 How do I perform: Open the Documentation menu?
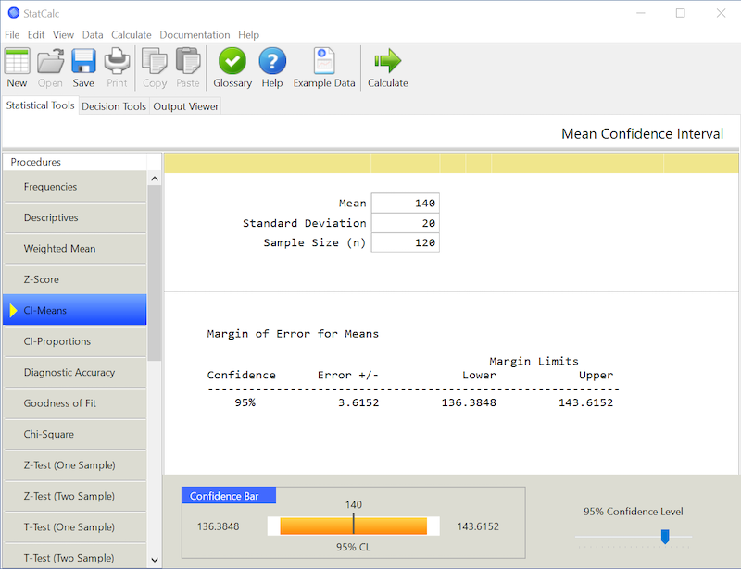tap(195, 35)
